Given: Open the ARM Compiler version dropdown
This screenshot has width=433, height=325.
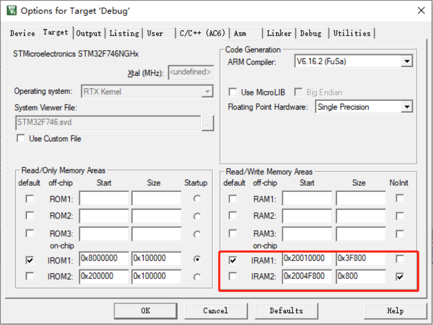Looking at the screenshot, I should (407, 62).
